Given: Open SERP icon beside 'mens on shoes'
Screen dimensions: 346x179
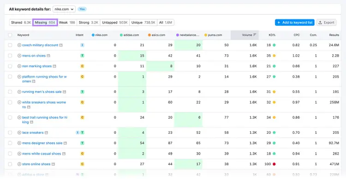Looking at the screenshot, I should [x=48, y=56].
